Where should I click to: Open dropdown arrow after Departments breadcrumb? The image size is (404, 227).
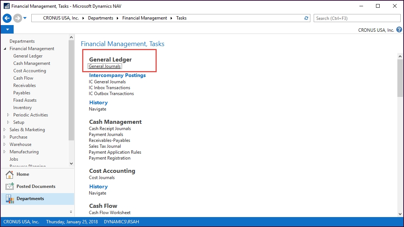tap(118, 18)
